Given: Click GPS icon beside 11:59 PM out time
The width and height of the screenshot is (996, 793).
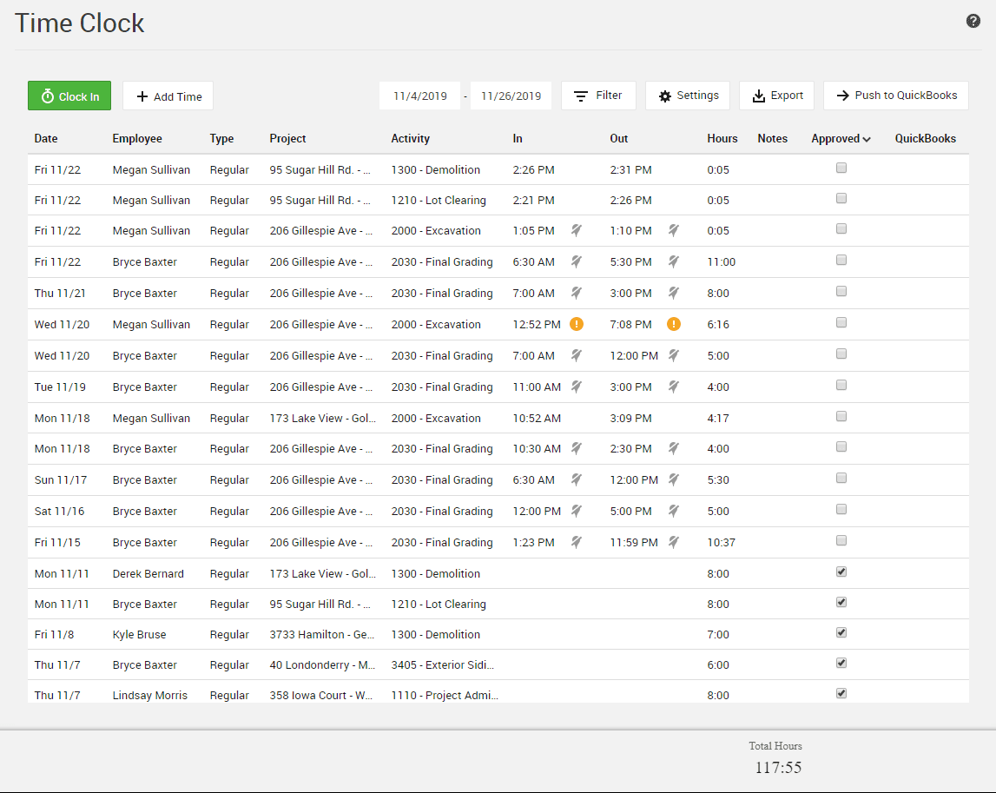Looking at the screenshot, I should [x=673, y=542].
